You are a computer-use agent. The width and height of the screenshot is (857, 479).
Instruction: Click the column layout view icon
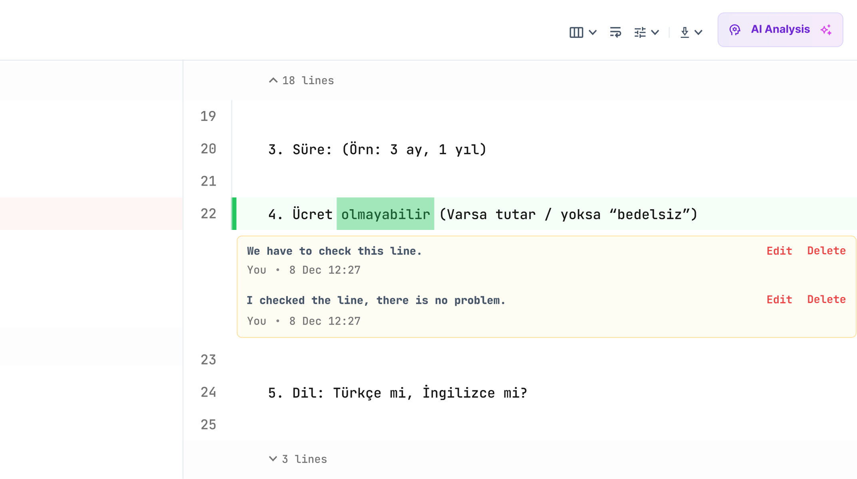(576, 32)
